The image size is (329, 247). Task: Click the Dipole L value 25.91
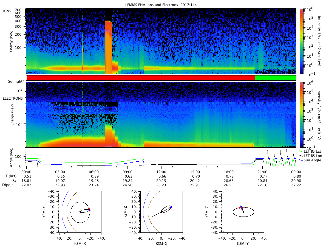pyautogui.click(x=195, y=185)
